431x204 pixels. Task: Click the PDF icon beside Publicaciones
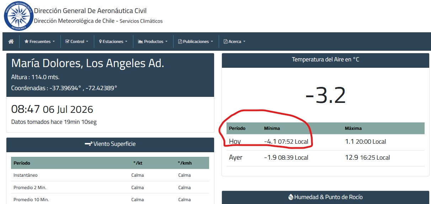180,42
